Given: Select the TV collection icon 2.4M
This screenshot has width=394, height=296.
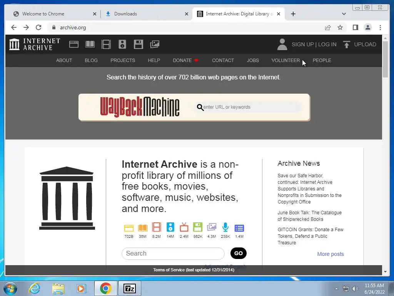Looking at the screenshot, I should click(184, 227).
